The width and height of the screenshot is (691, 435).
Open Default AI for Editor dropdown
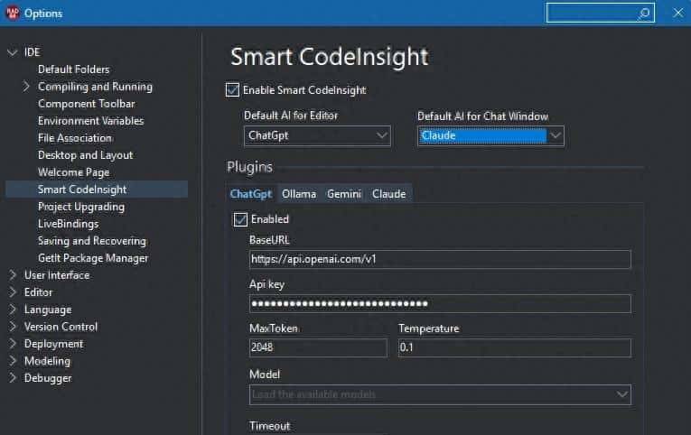click(x=317, y=135)
